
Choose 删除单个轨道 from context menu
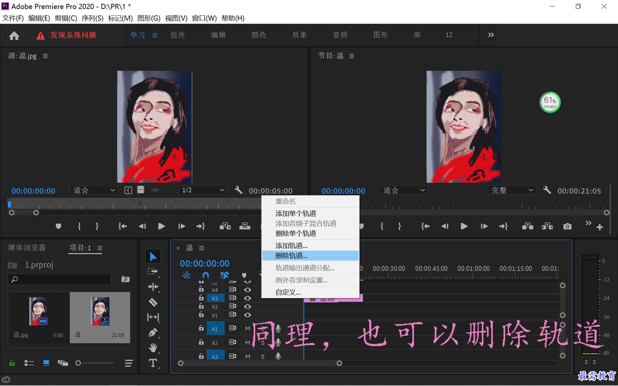[x=310, y=234]
